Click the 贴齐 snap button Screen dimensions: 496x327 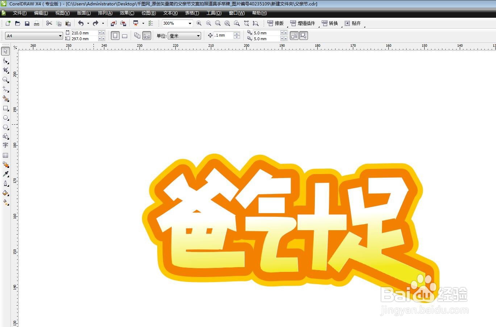(353, 23)
